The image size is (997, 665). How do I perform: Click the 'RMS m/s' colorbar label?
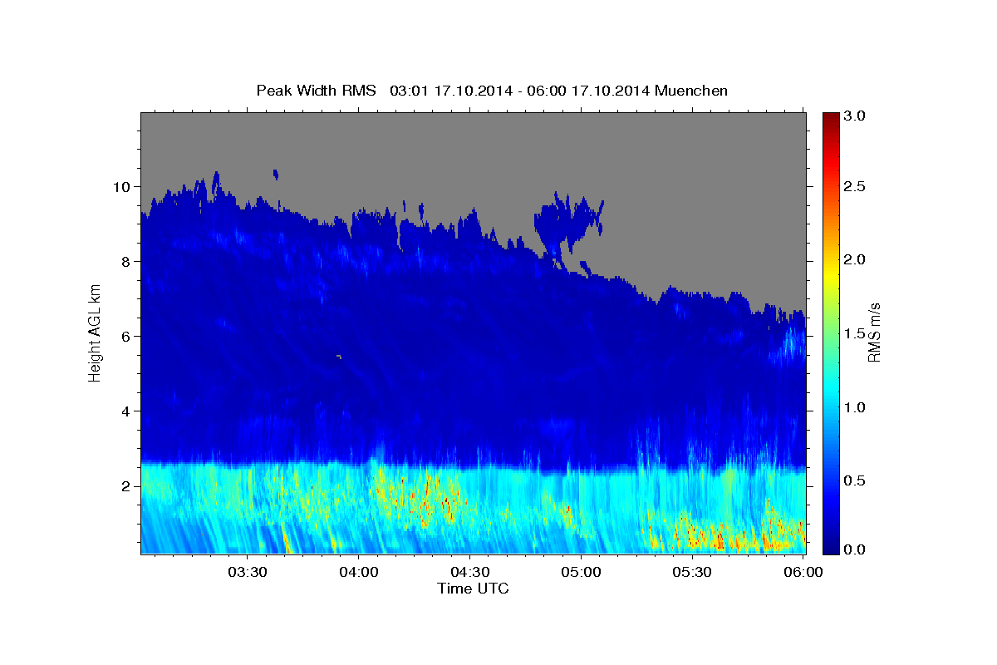click(873, 332)
